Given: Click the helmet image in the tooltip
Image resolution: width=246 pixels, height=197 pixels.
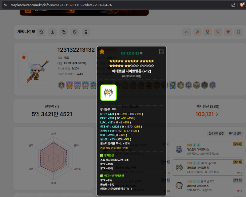Looking at the screenshot, I should [x=109, y=93].
